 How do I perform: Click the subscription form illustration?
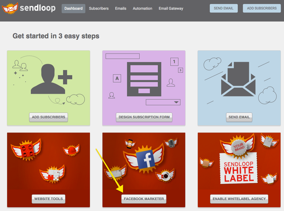pyautogui.click(x=144, y=79)
